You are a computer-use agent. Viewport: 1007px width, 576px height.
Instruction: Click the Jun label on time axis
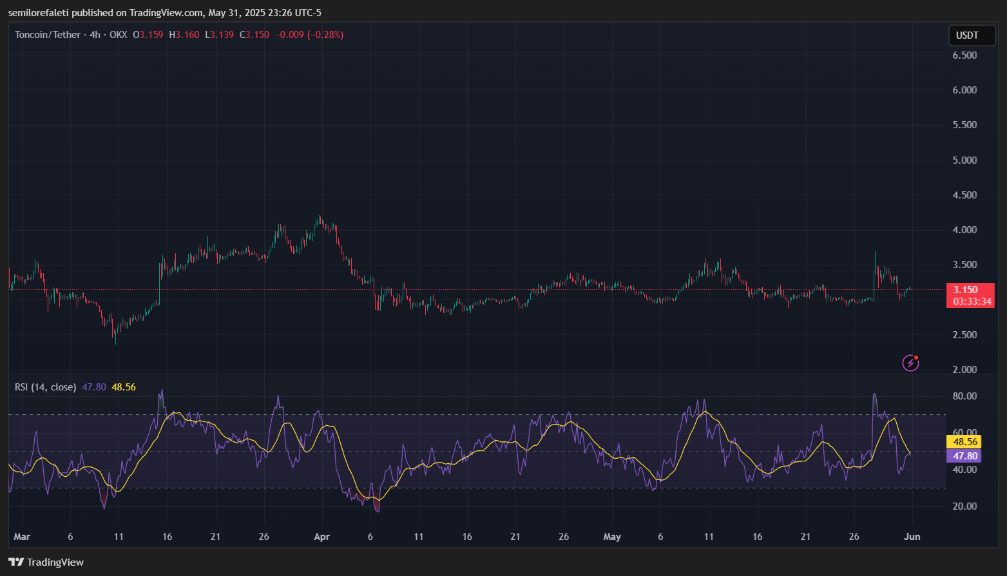tap(912, 537)
